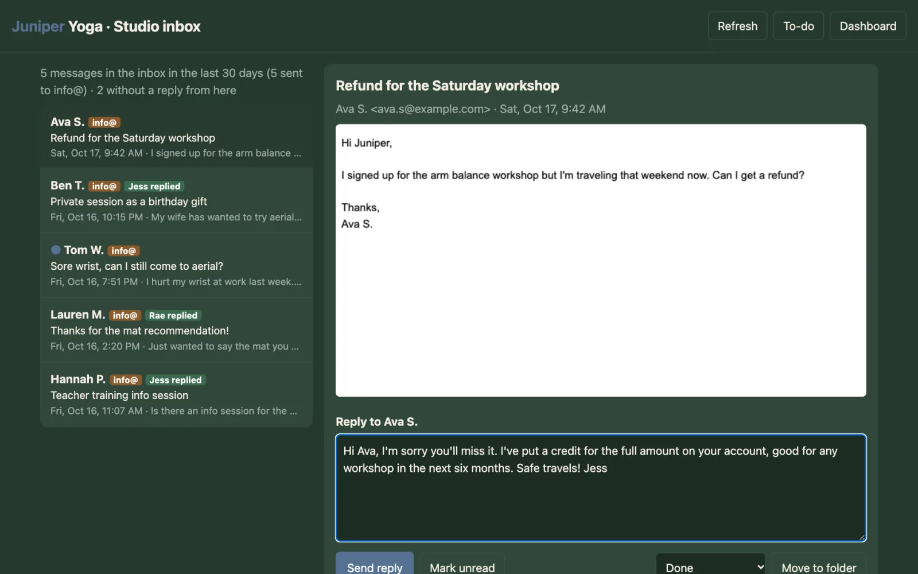
Task: Open Lauren M. mat recommendation message
Action: pyautogui.click(x=176, y=329)
